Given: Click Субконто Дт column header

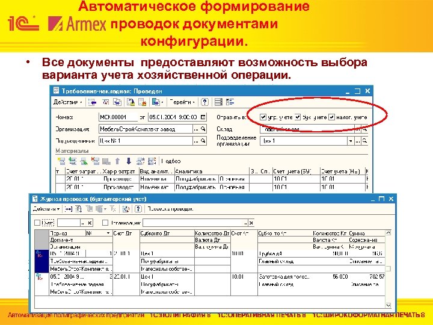Looking at the screenshot, I should coord(167,234).
